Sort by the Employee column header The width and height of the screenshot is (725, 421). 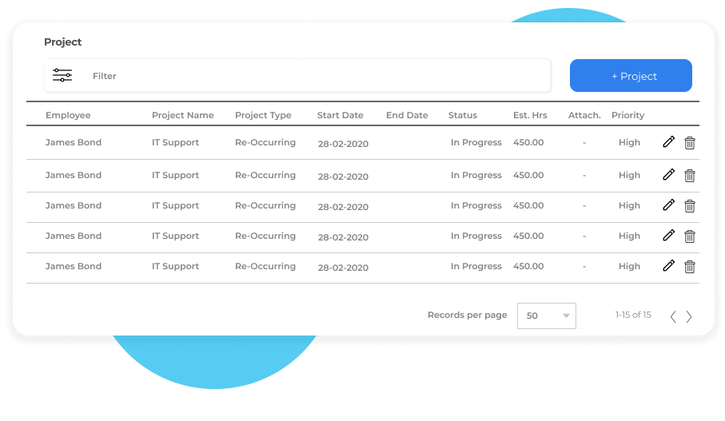tap(68, 115)
